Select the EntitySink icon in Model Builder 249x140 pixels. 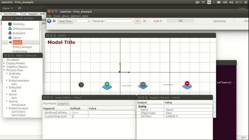click(10, 33)
